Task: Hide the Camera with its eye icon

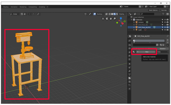Action: click(x=165, y=22)
